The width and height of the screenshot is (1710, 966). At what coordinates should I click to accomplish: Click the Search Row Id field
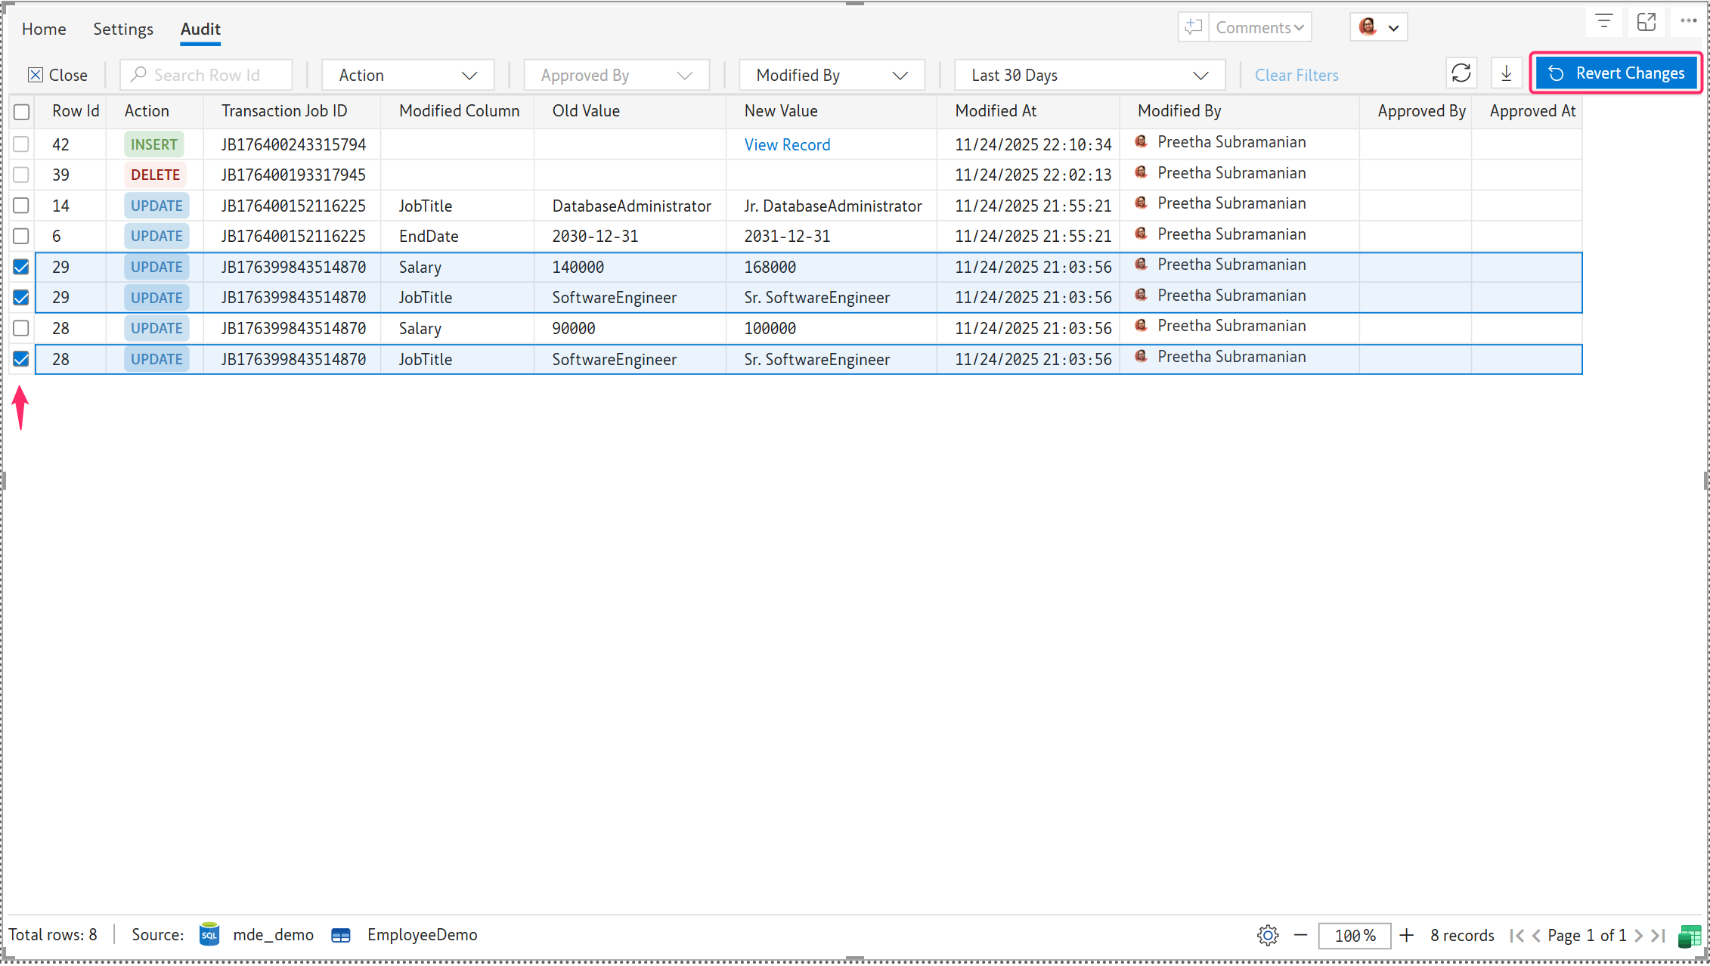[x=207, y=76]
